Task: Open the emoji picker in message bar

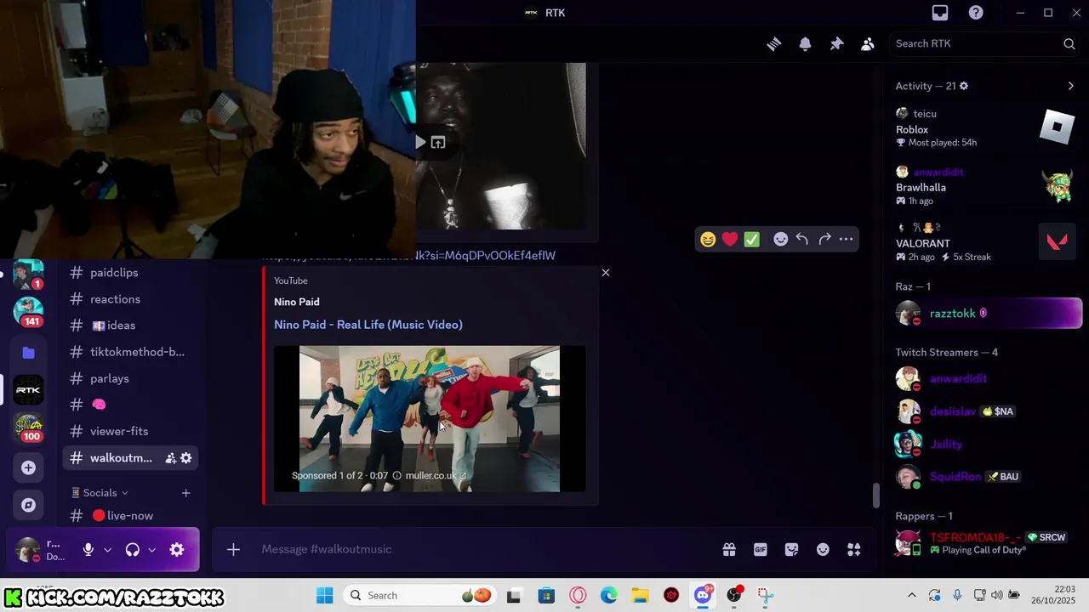Action: click(x=823, y=550)
